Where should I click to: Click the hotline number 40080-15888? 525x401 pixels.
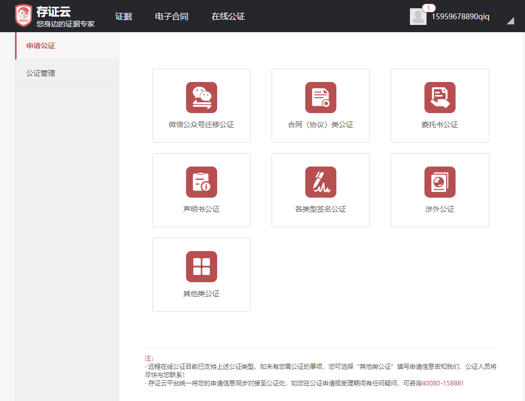tap(441, 383)
